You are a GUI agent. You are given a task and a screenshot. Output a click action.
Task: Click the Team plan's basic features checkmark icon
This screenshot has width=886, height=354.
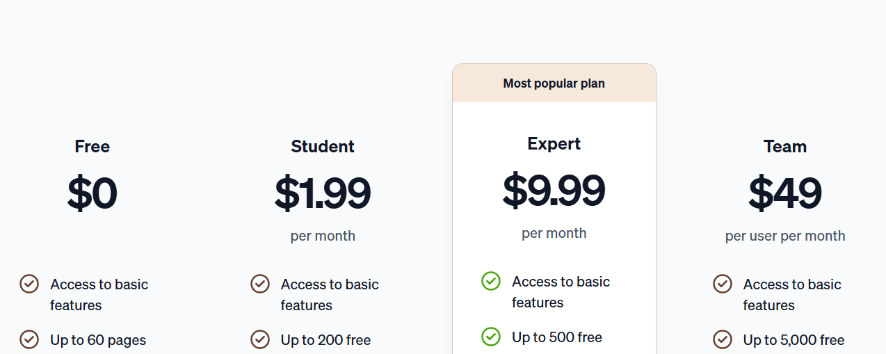tap(723, 284)
